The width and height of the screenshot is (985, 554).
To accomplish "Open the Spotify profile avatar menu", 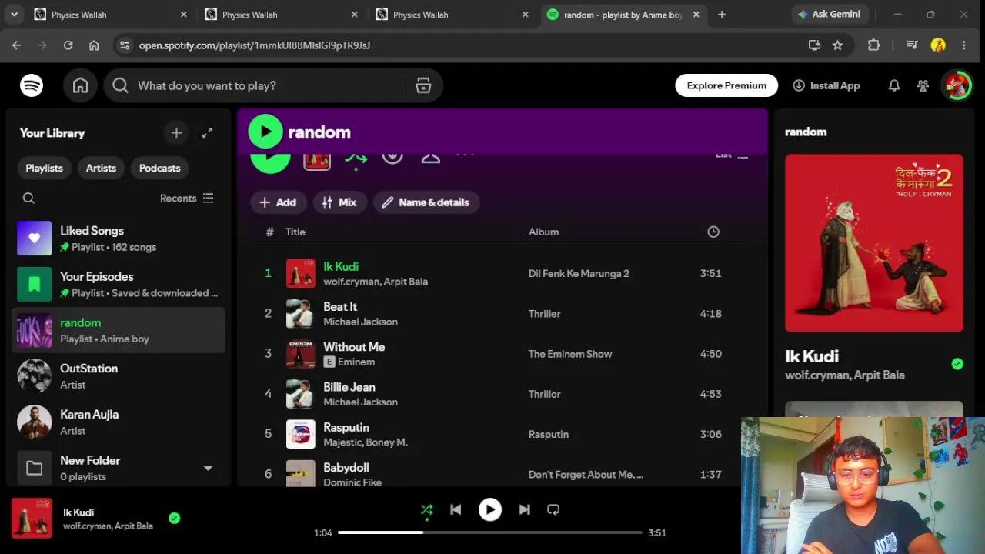I will [957, 85].
